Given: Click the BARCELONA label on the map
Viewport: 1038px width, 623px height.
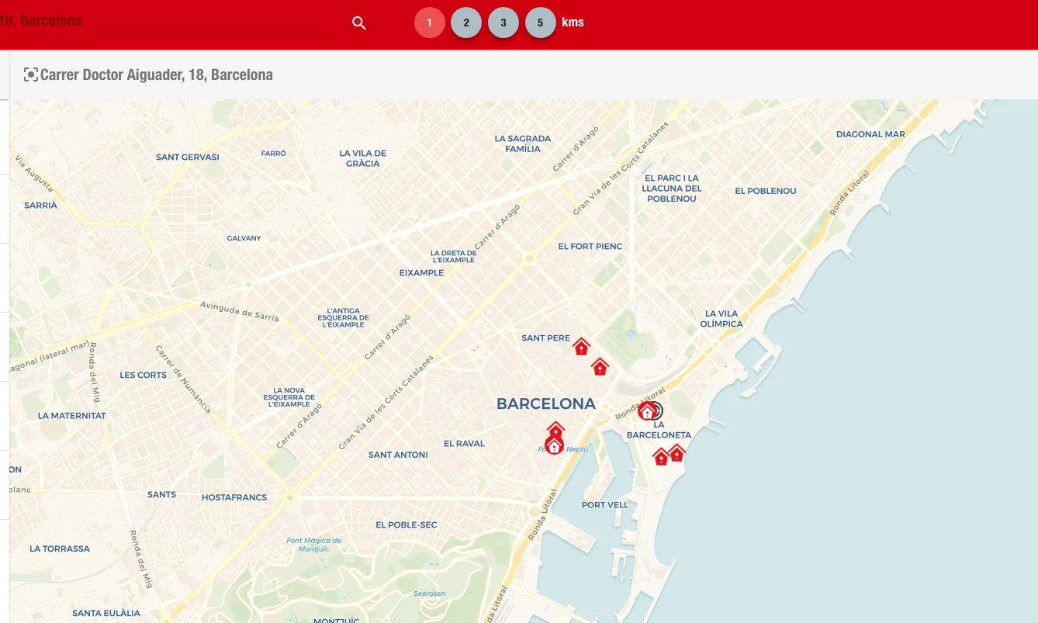Looking at the screenshot, I should (x=545, y=403).
